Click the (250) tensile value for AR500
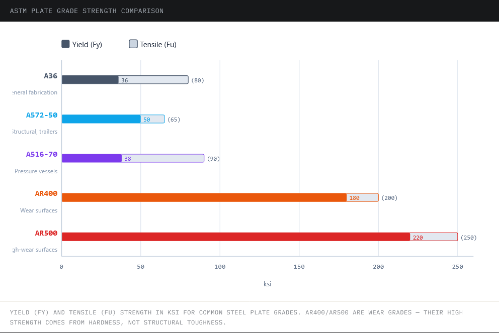The width and height of the screenshot is (499, 333). [469, 238]
